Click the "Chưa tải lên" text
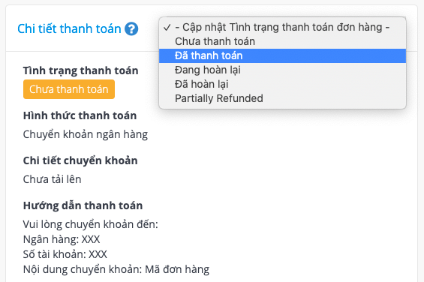Screen dimensions: 424x282 pos(53,179)
